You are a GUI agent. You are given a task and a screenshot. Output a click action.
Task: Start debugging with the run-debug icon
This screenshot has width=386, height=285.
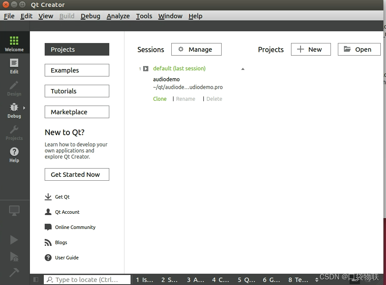[x=14, y=256]
